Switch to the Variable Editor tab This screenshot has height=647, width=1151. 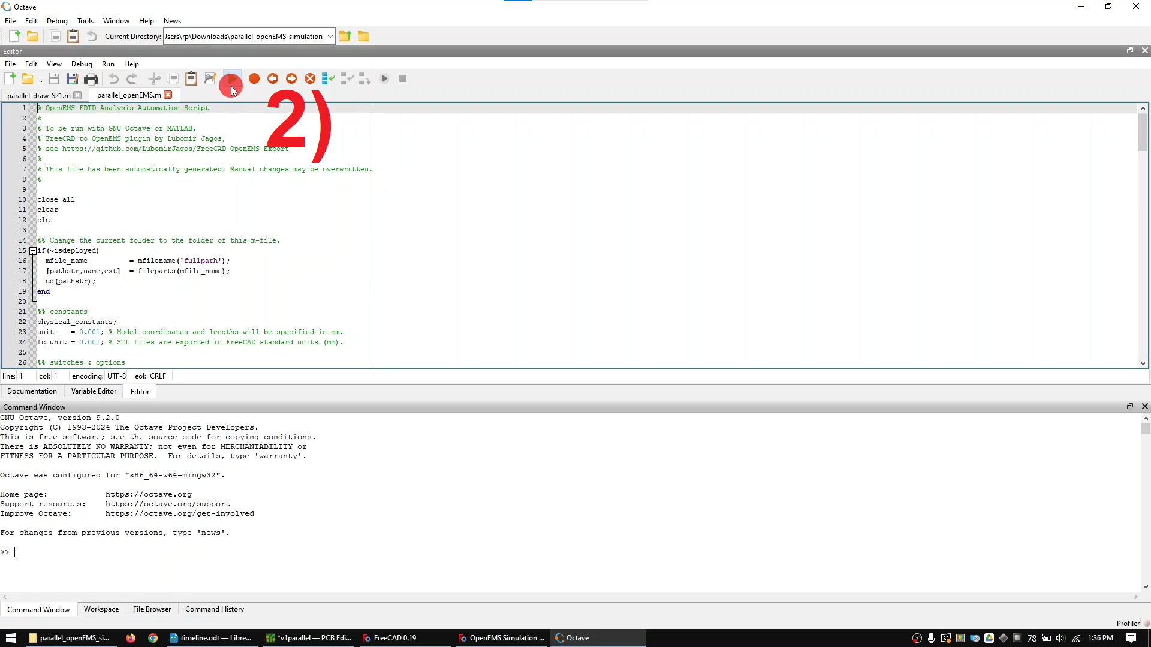click(94, 391)
